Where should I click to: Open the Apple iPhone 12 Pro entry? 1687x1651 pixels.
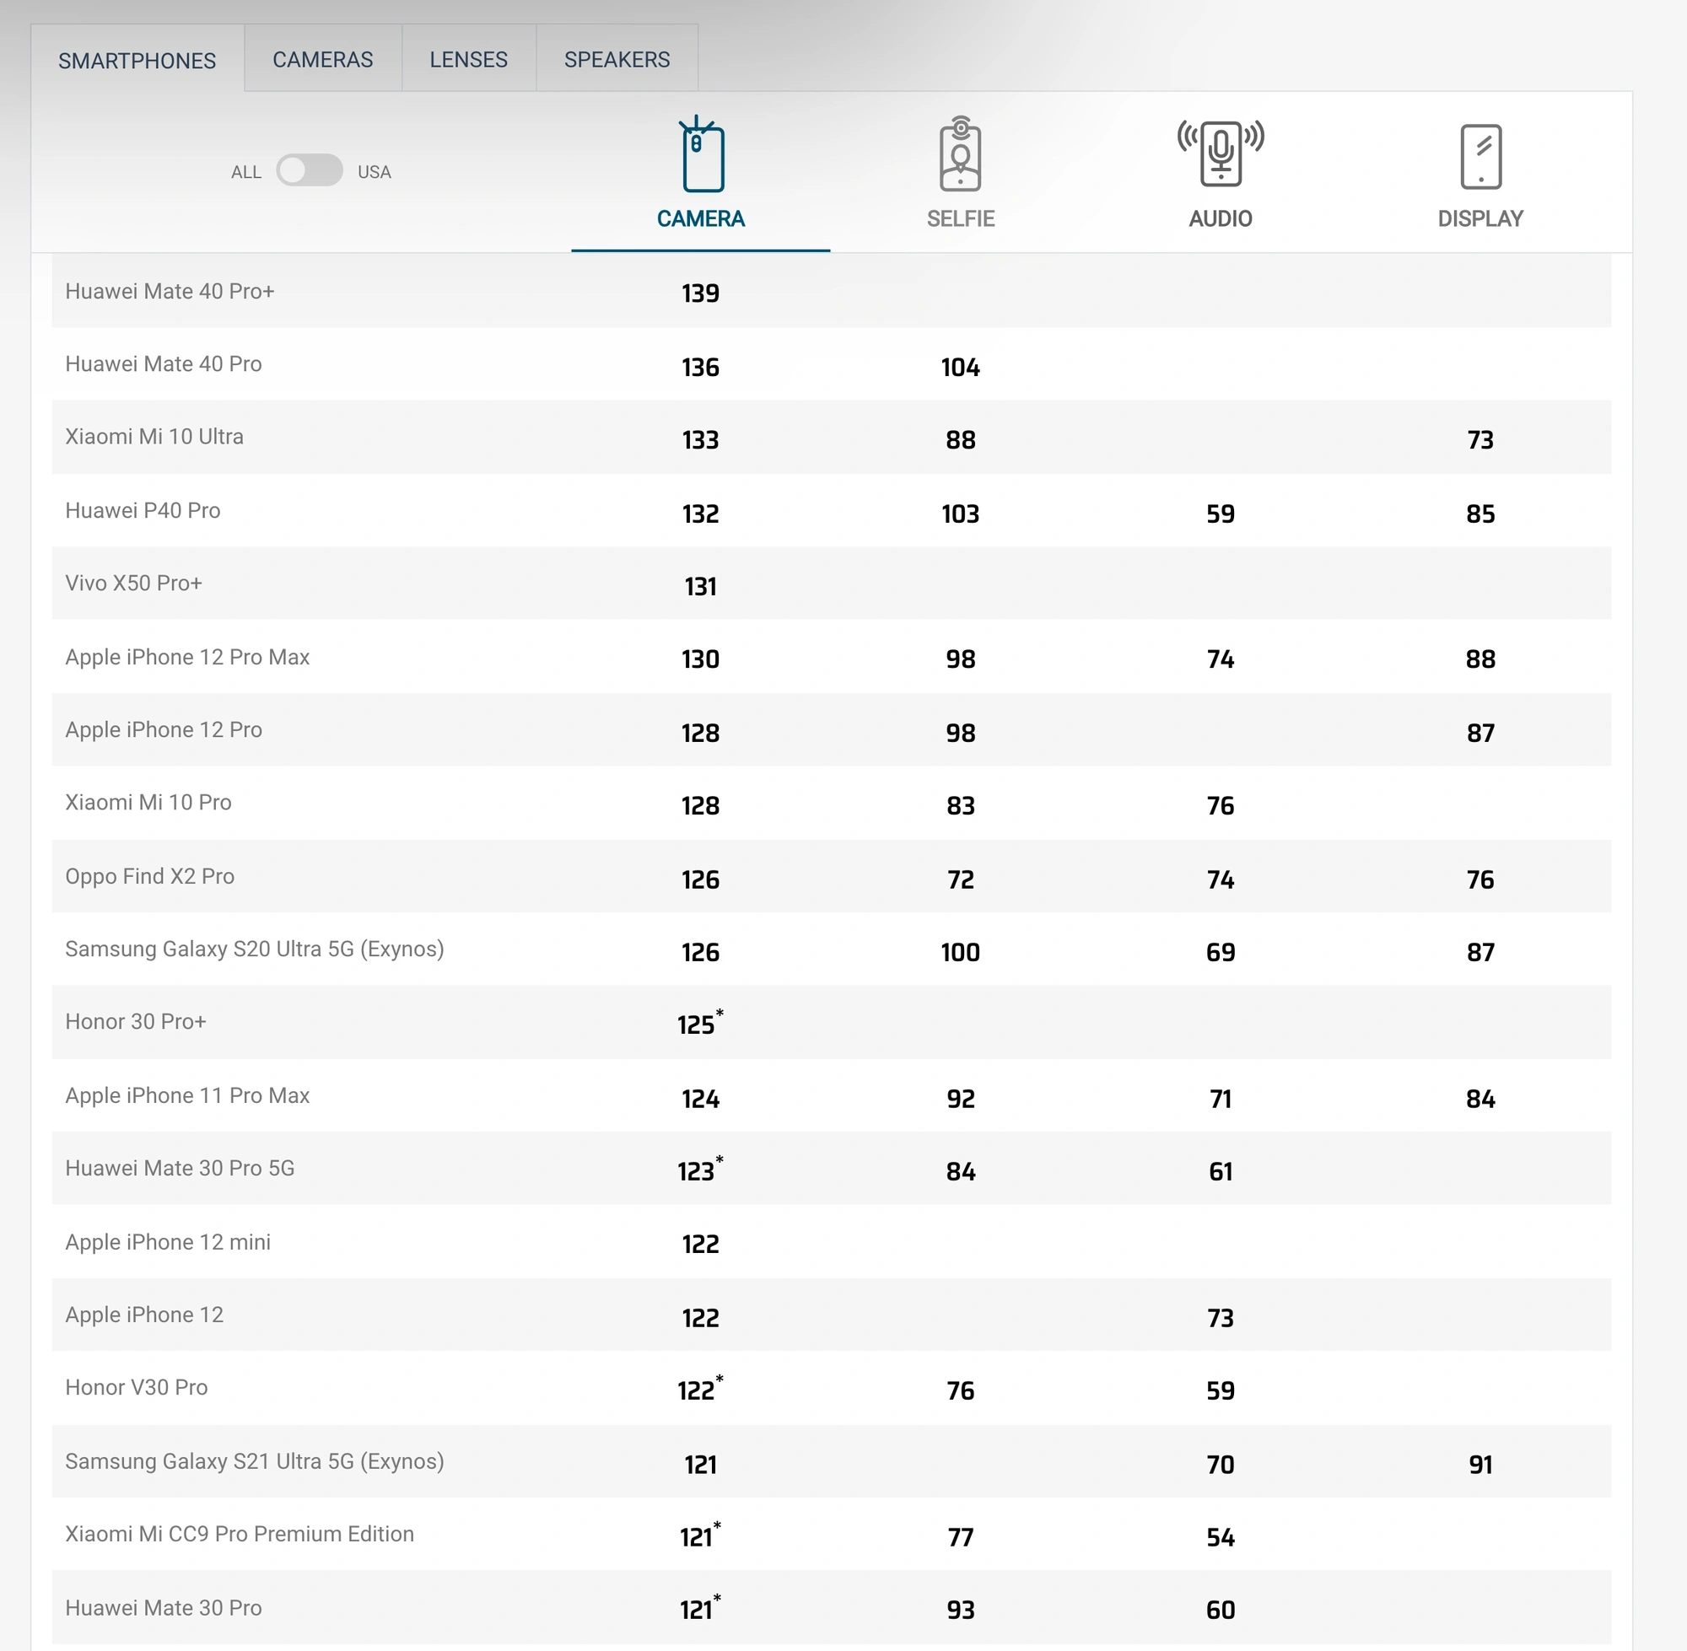163,730
